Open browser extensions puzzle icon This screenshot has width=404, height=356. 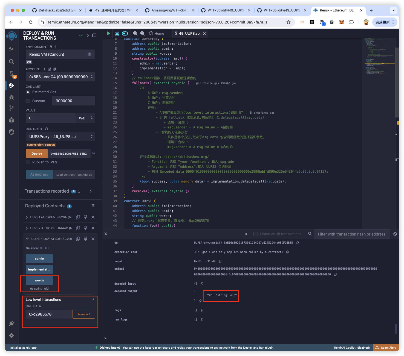(352, 22)
